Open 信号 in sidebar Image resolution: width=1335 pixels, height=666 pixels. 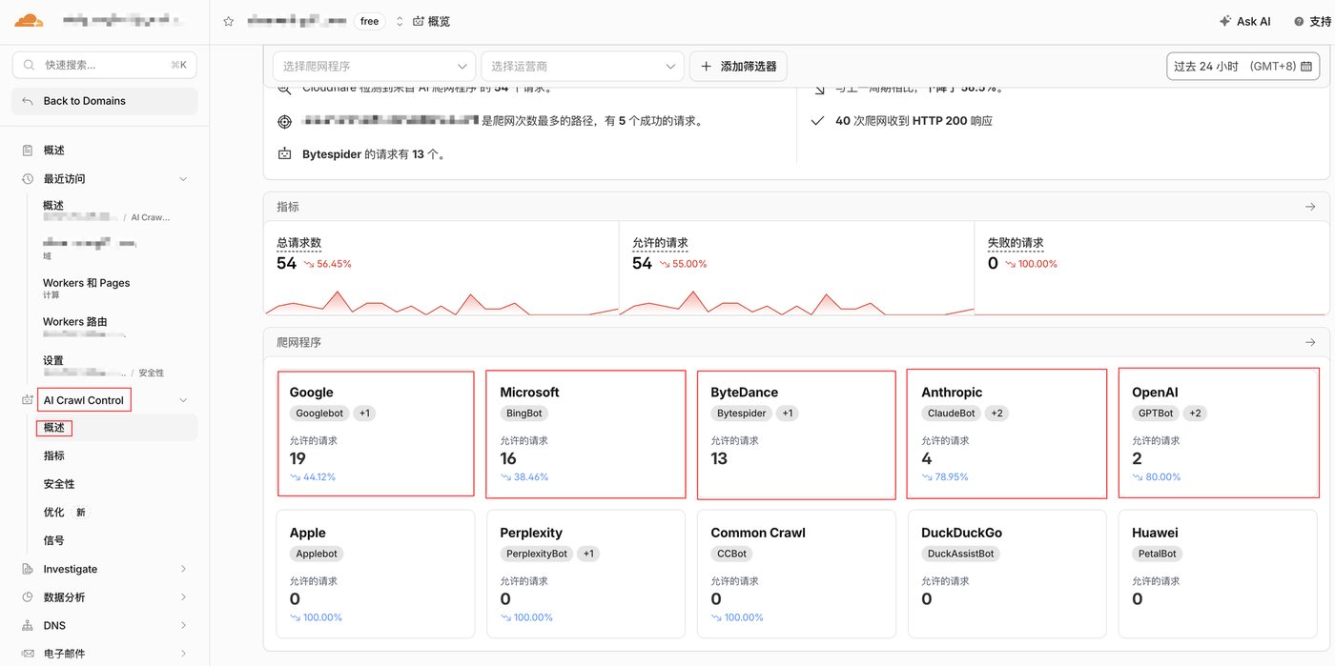click(54, 540)
